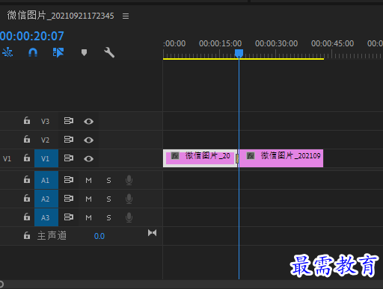Screen dimensions: 383x289
Task: Mute track A2
Action: pyautogui.click(x=88, y=199)
